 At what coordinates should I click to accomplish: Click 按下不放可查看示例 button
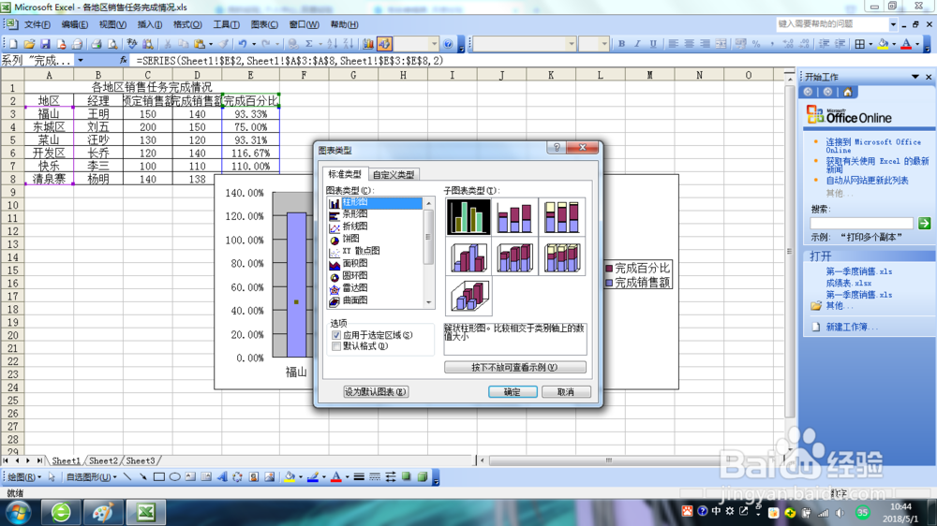(514, 367)
